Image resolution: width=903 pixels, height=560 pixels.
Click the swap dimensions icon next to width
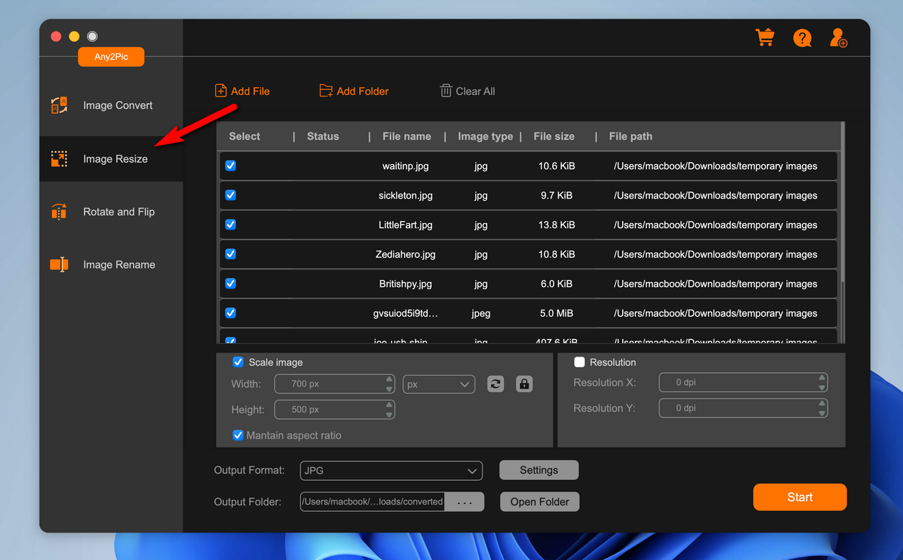(495, 384)
